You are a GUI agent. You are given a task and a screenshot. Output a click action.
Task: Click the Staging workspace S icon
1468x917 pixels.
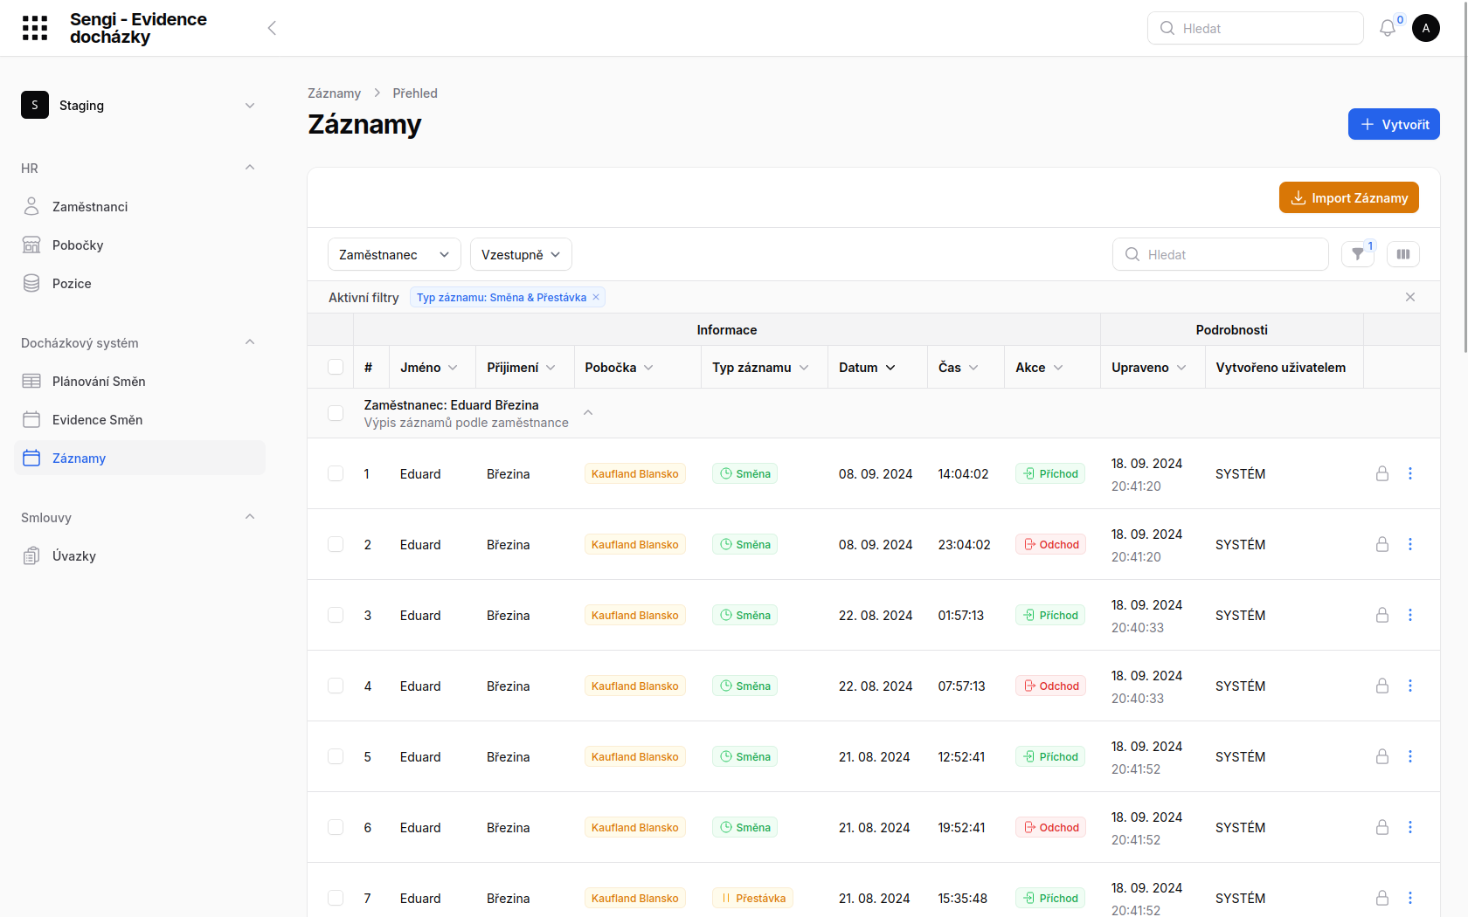coord(35,105)
